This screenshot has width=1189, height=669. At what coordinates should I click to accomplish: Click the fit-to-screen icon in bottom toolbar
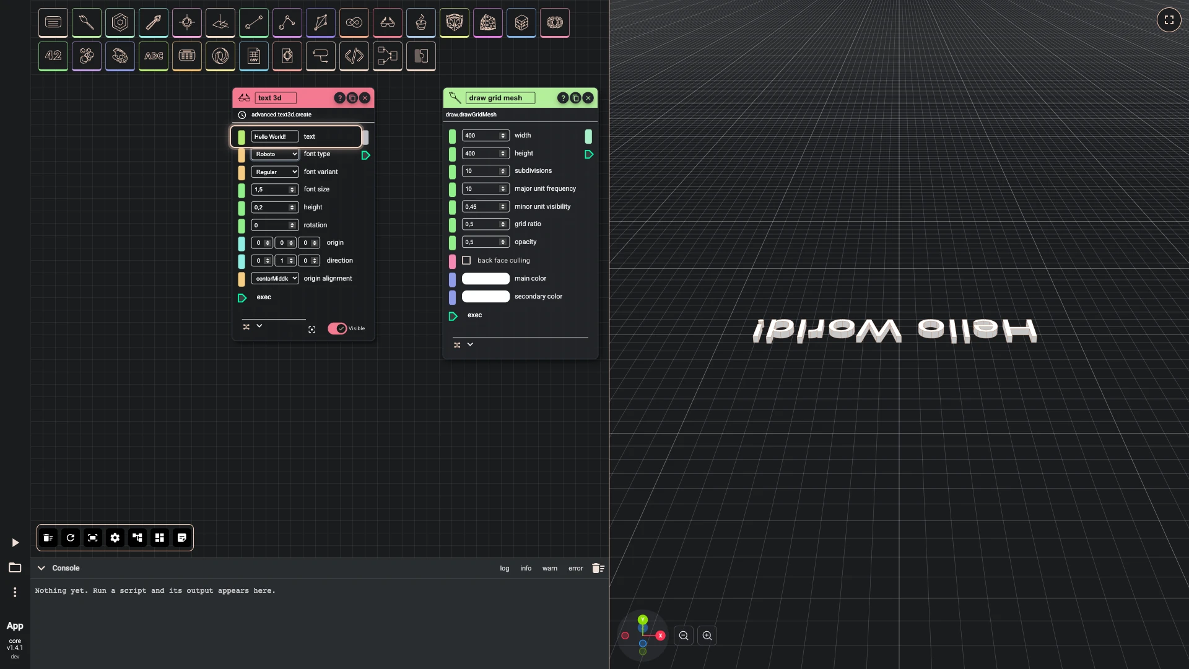coord(93,538)
